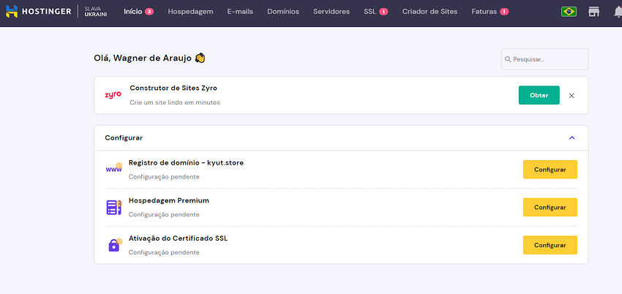
Task: Click the SSL certificate padlock icon
Action: point(114,245)
